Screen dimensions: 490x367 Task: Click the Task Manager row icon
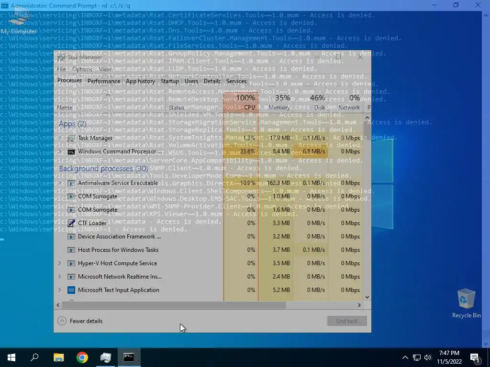point(71,138)
